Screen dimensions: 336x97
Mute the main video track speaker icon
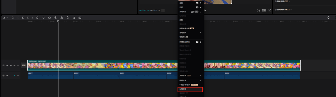tap(14, 66)
